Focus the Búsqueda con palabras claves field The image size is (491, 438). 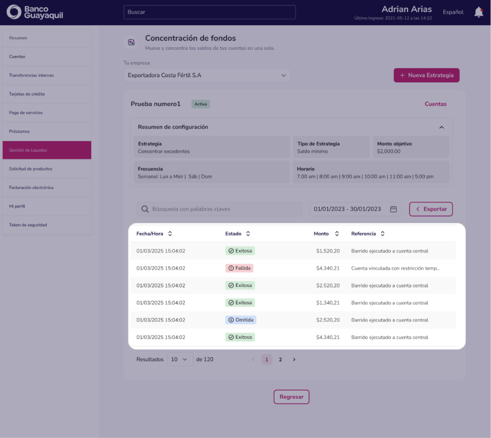[x=219, y=209]
